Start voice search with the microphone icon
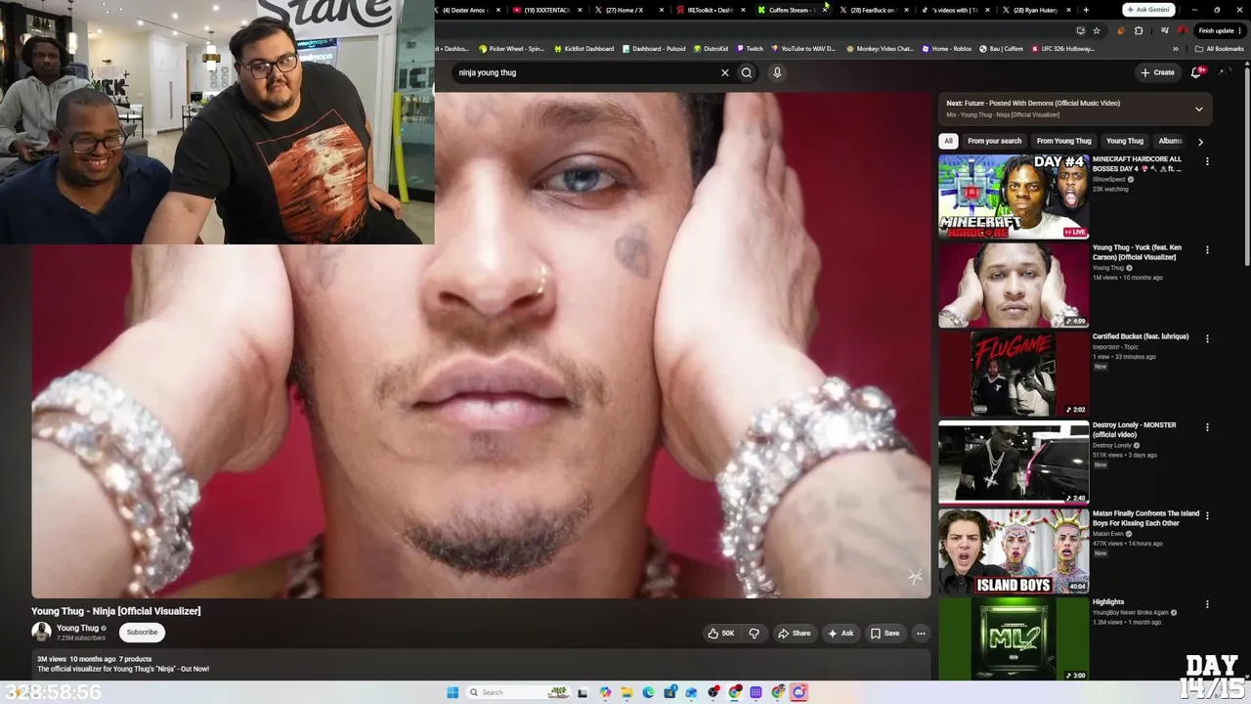Image resolution: width=1251 pixels, height=704 pixels. (x=777, y=72)
